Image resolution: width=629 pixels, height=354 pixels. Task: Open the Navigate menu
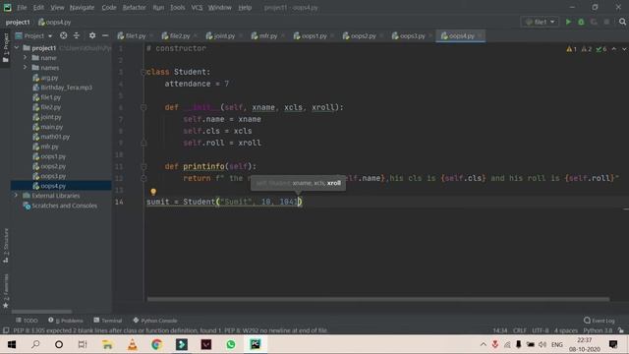pyautogui.click(x=82, y=7)
